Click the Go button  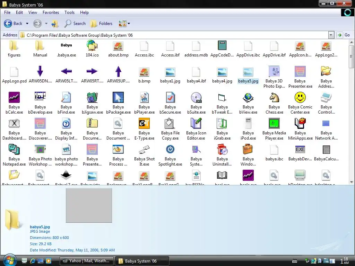pyautogui.click(x=344, y=35)
